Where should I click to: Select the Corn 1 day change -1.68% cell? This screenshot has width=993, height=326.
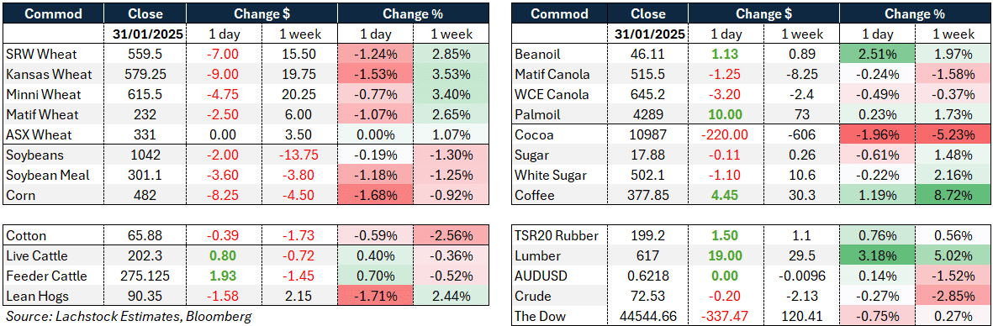pos(375,196)
